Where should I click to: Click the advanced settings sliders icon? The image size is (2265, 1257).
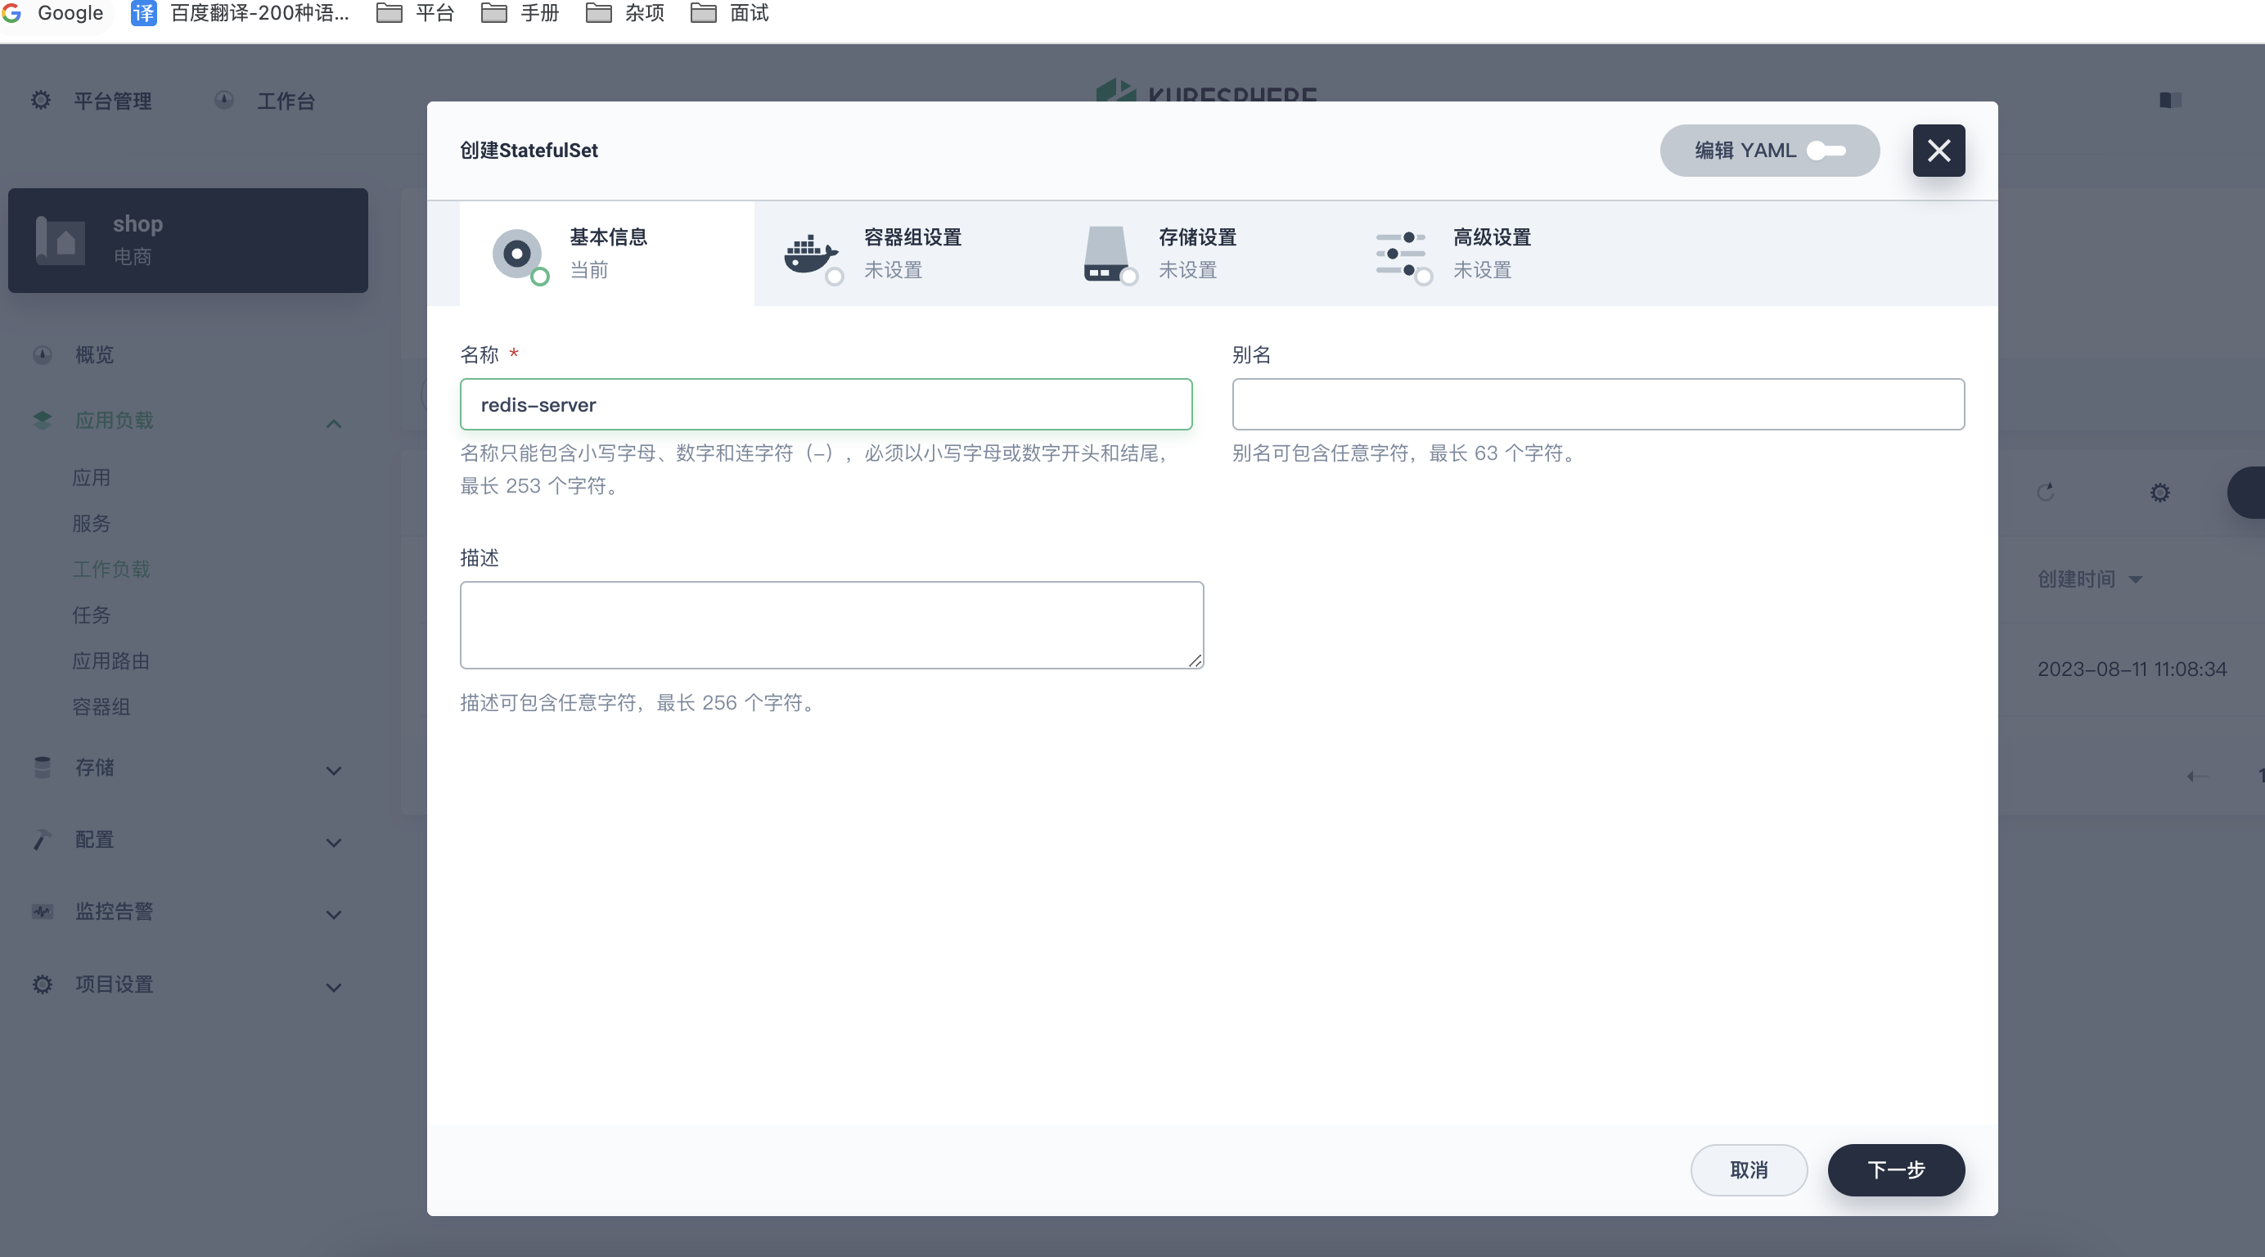(x=1401, y=255)
